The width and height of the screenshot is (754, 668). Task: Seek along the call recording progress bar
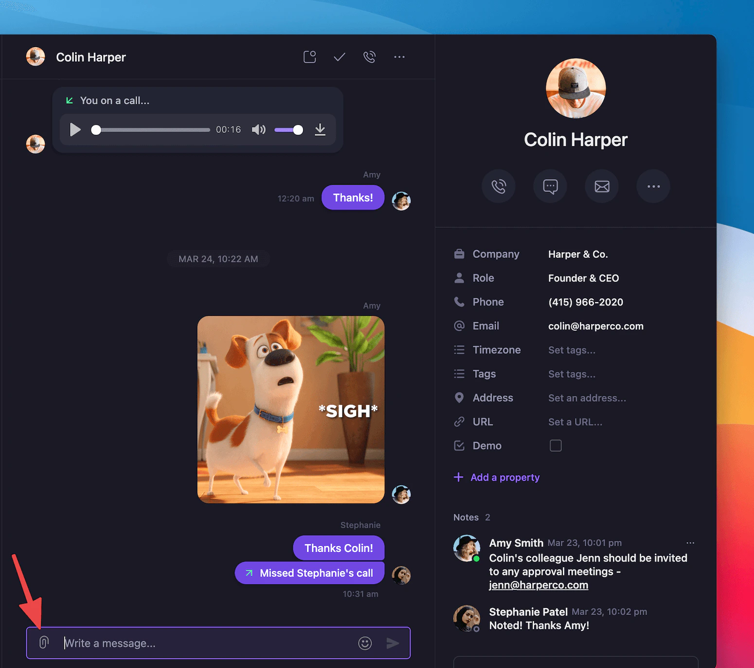[x=151, y=130]
